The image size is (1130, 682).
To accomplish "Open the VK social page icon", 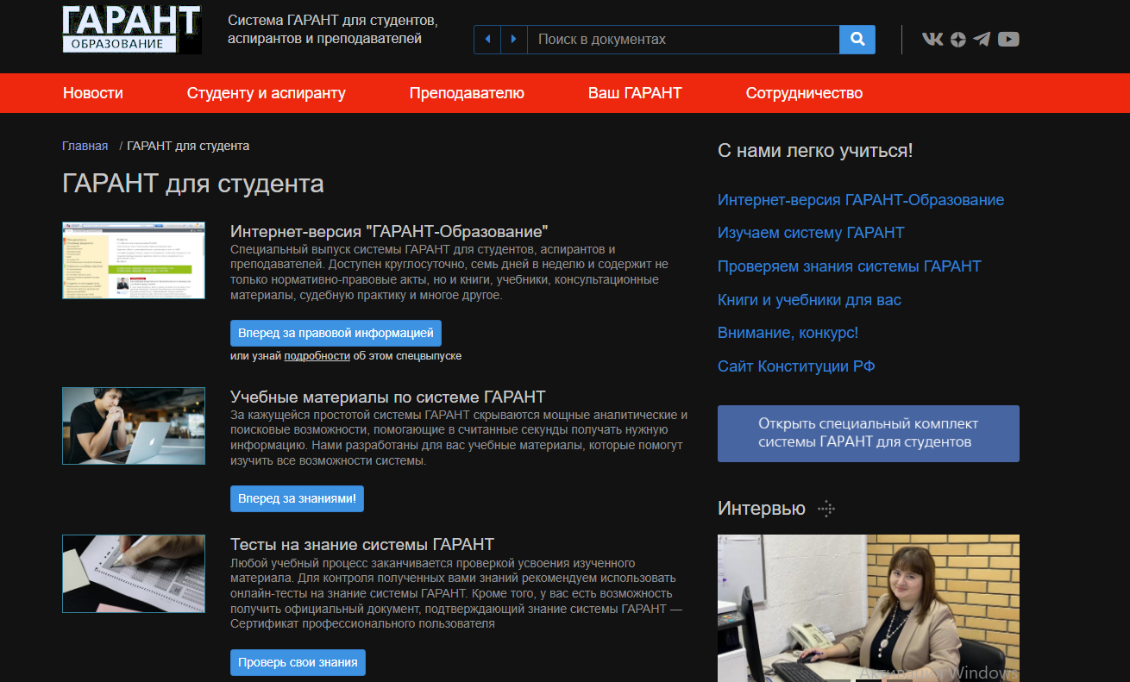I will click(932, 39).
